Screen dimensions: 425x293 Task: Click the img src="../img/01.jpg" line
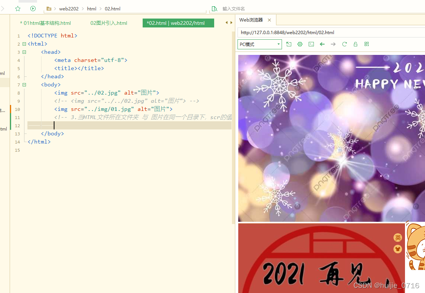pyautogui.click(x=113, y=109)
